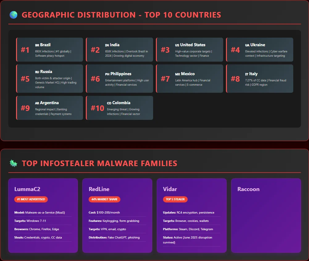This screenshot has width=309, height=261.
Task: Select the #8 Italy country card
Action: (x=260, y=79)
